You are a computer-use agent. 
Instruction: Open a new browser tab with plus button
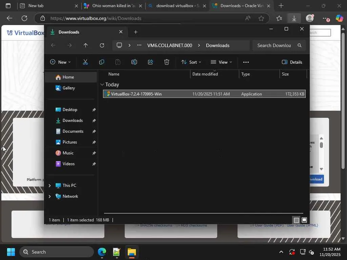[x=281, y=6]
